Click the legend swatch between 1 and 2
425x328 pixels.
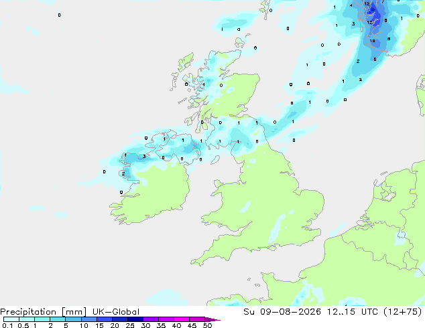(42, 319)
